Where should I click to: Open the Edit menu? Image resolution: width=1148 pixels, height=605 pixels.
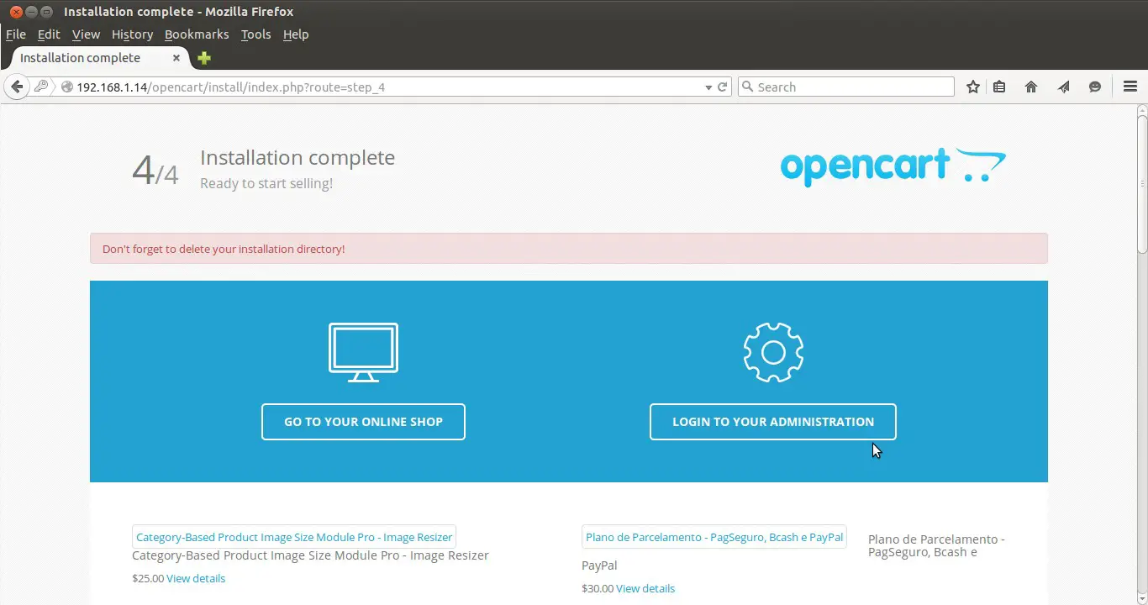coord(49,34)
